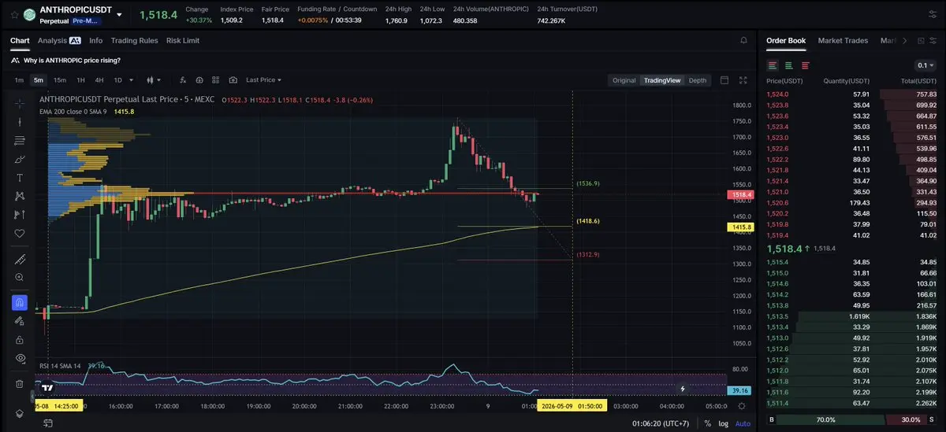Select the ruler measure tool

coord(20,259)
